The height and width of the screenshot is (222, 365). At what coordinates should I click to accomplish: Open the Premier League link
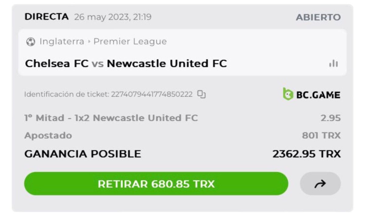[x=130, y=41]
